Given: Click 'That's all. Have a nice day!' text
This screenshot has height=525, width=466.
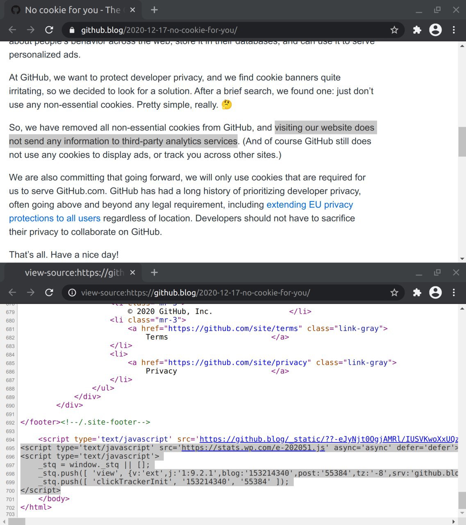Looking at the screenshot, I should pyautogui.click(x=64, y=255).
